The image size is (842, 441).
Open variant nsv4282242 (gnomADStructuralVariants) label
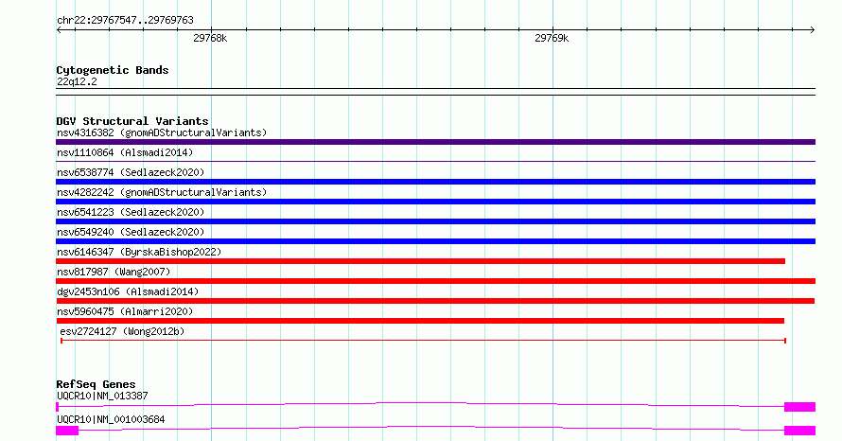pyautogui.click(x=162, y=192)
